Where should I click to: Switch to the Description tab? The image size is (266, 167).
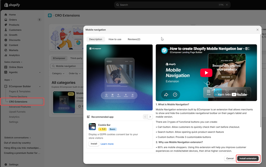pos(96,39)
